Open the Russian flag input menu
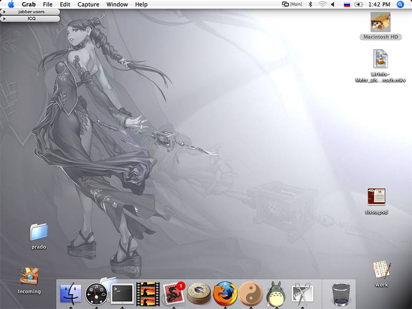Viewport: 412px width, 309px height. [347, 5]
